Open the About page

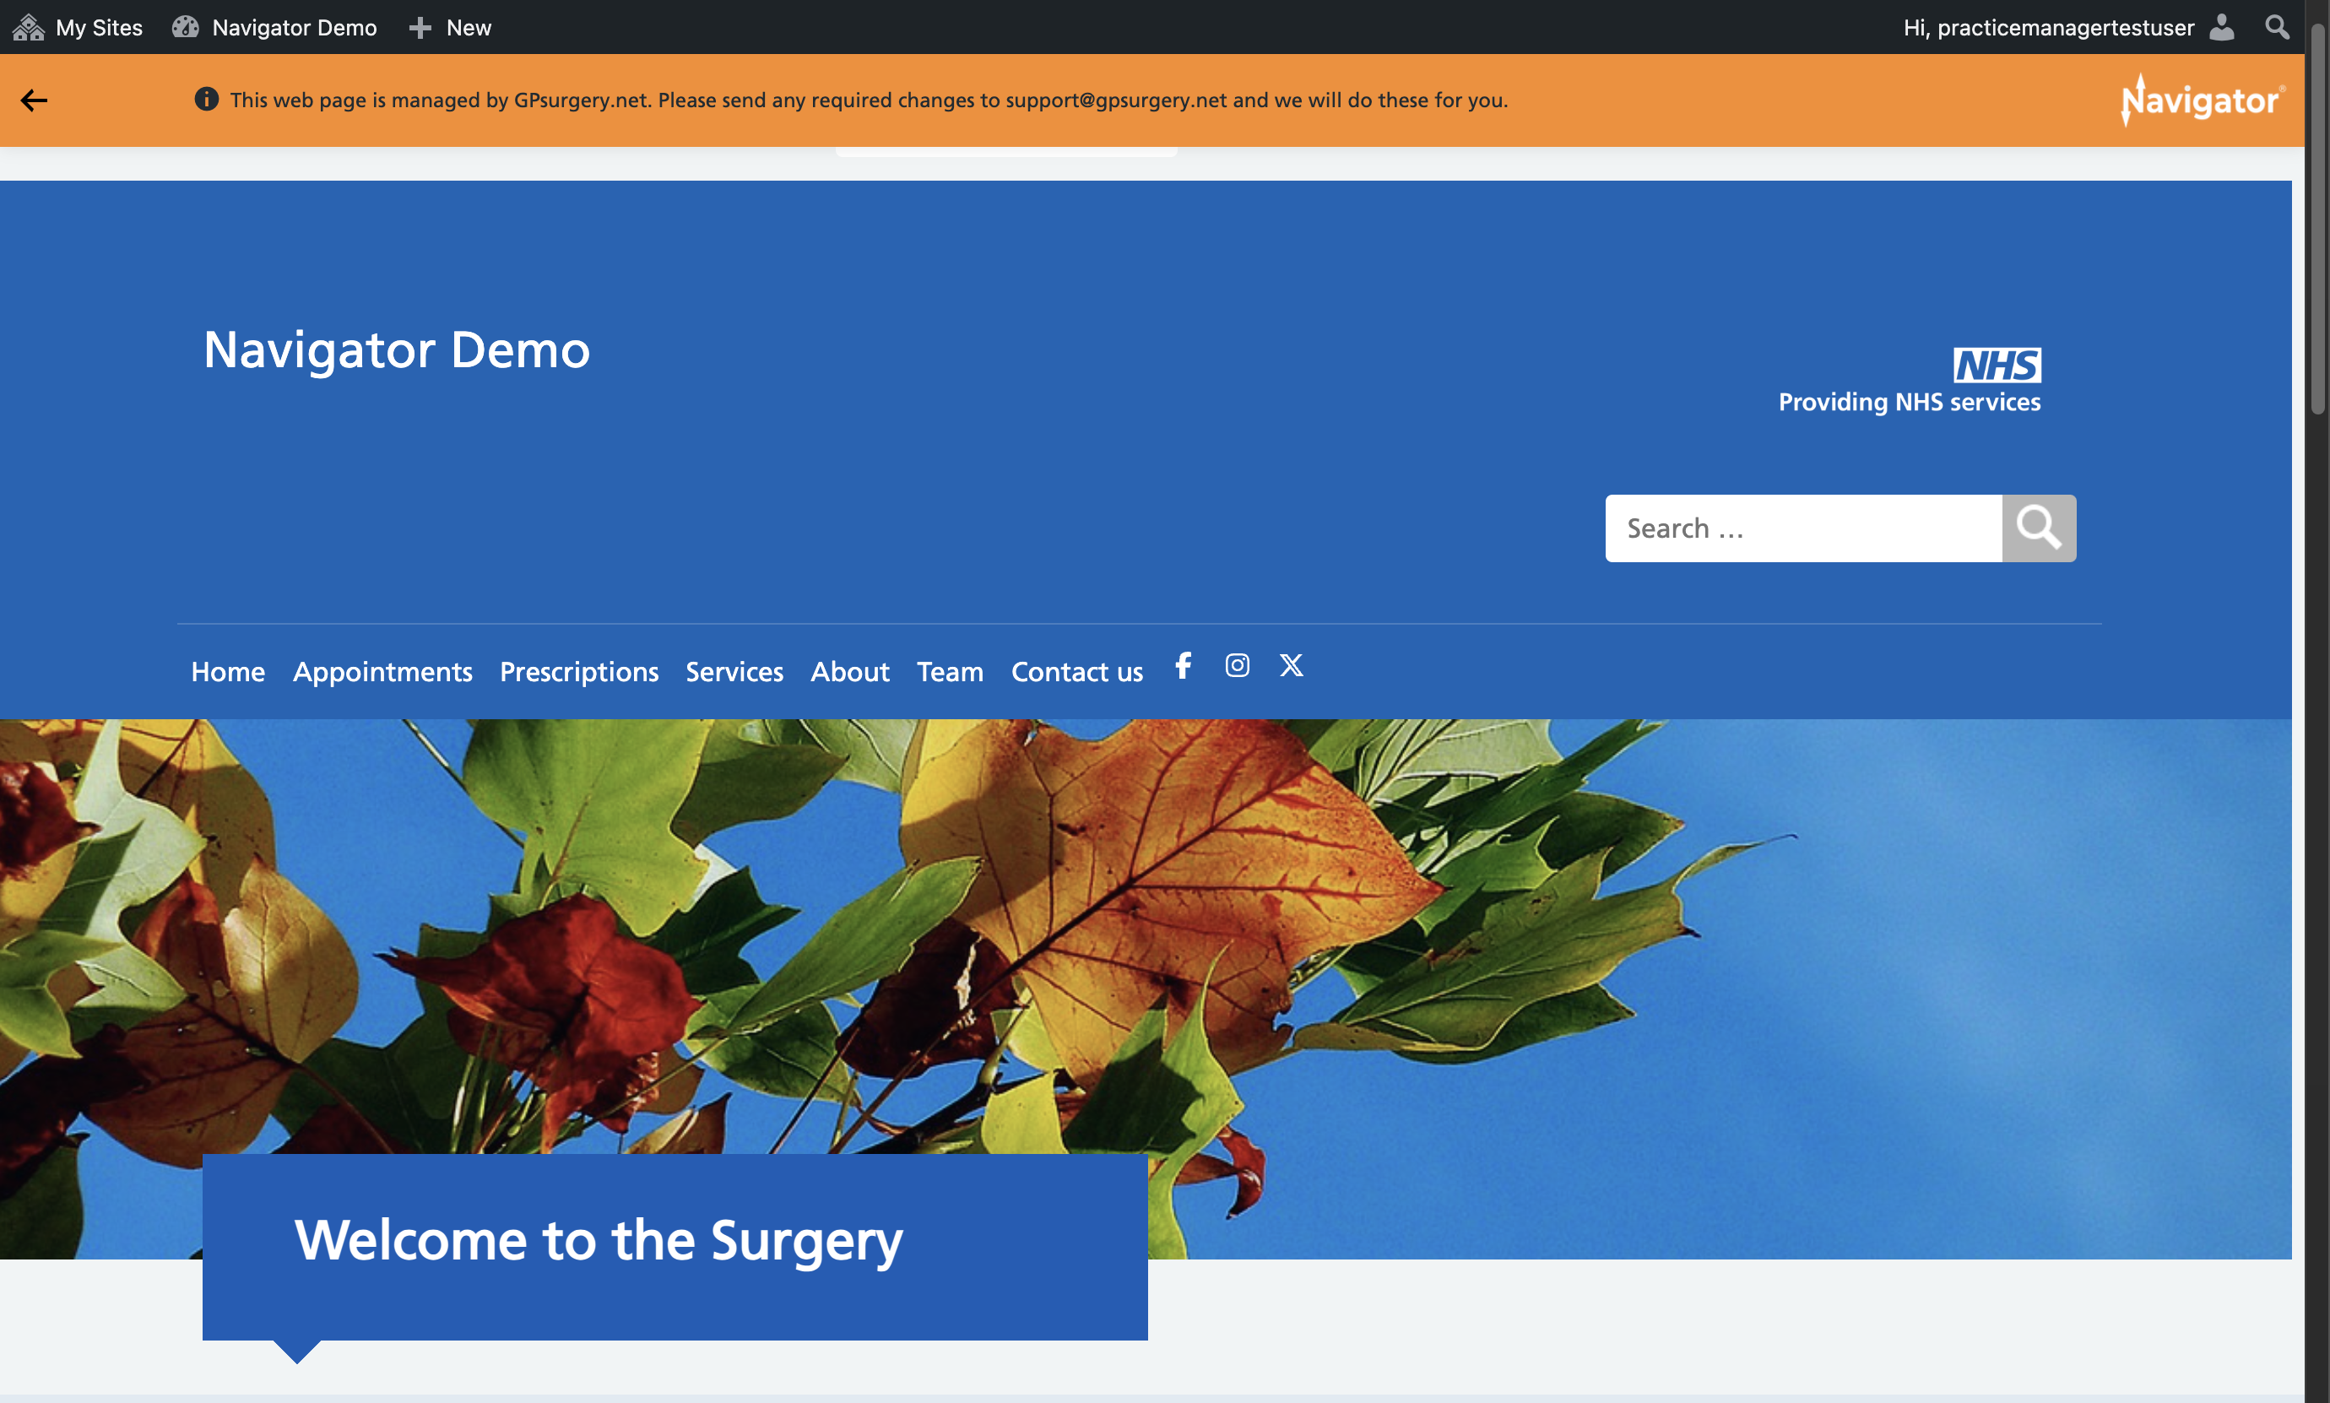pyautogui.click(x=850, y=671)
